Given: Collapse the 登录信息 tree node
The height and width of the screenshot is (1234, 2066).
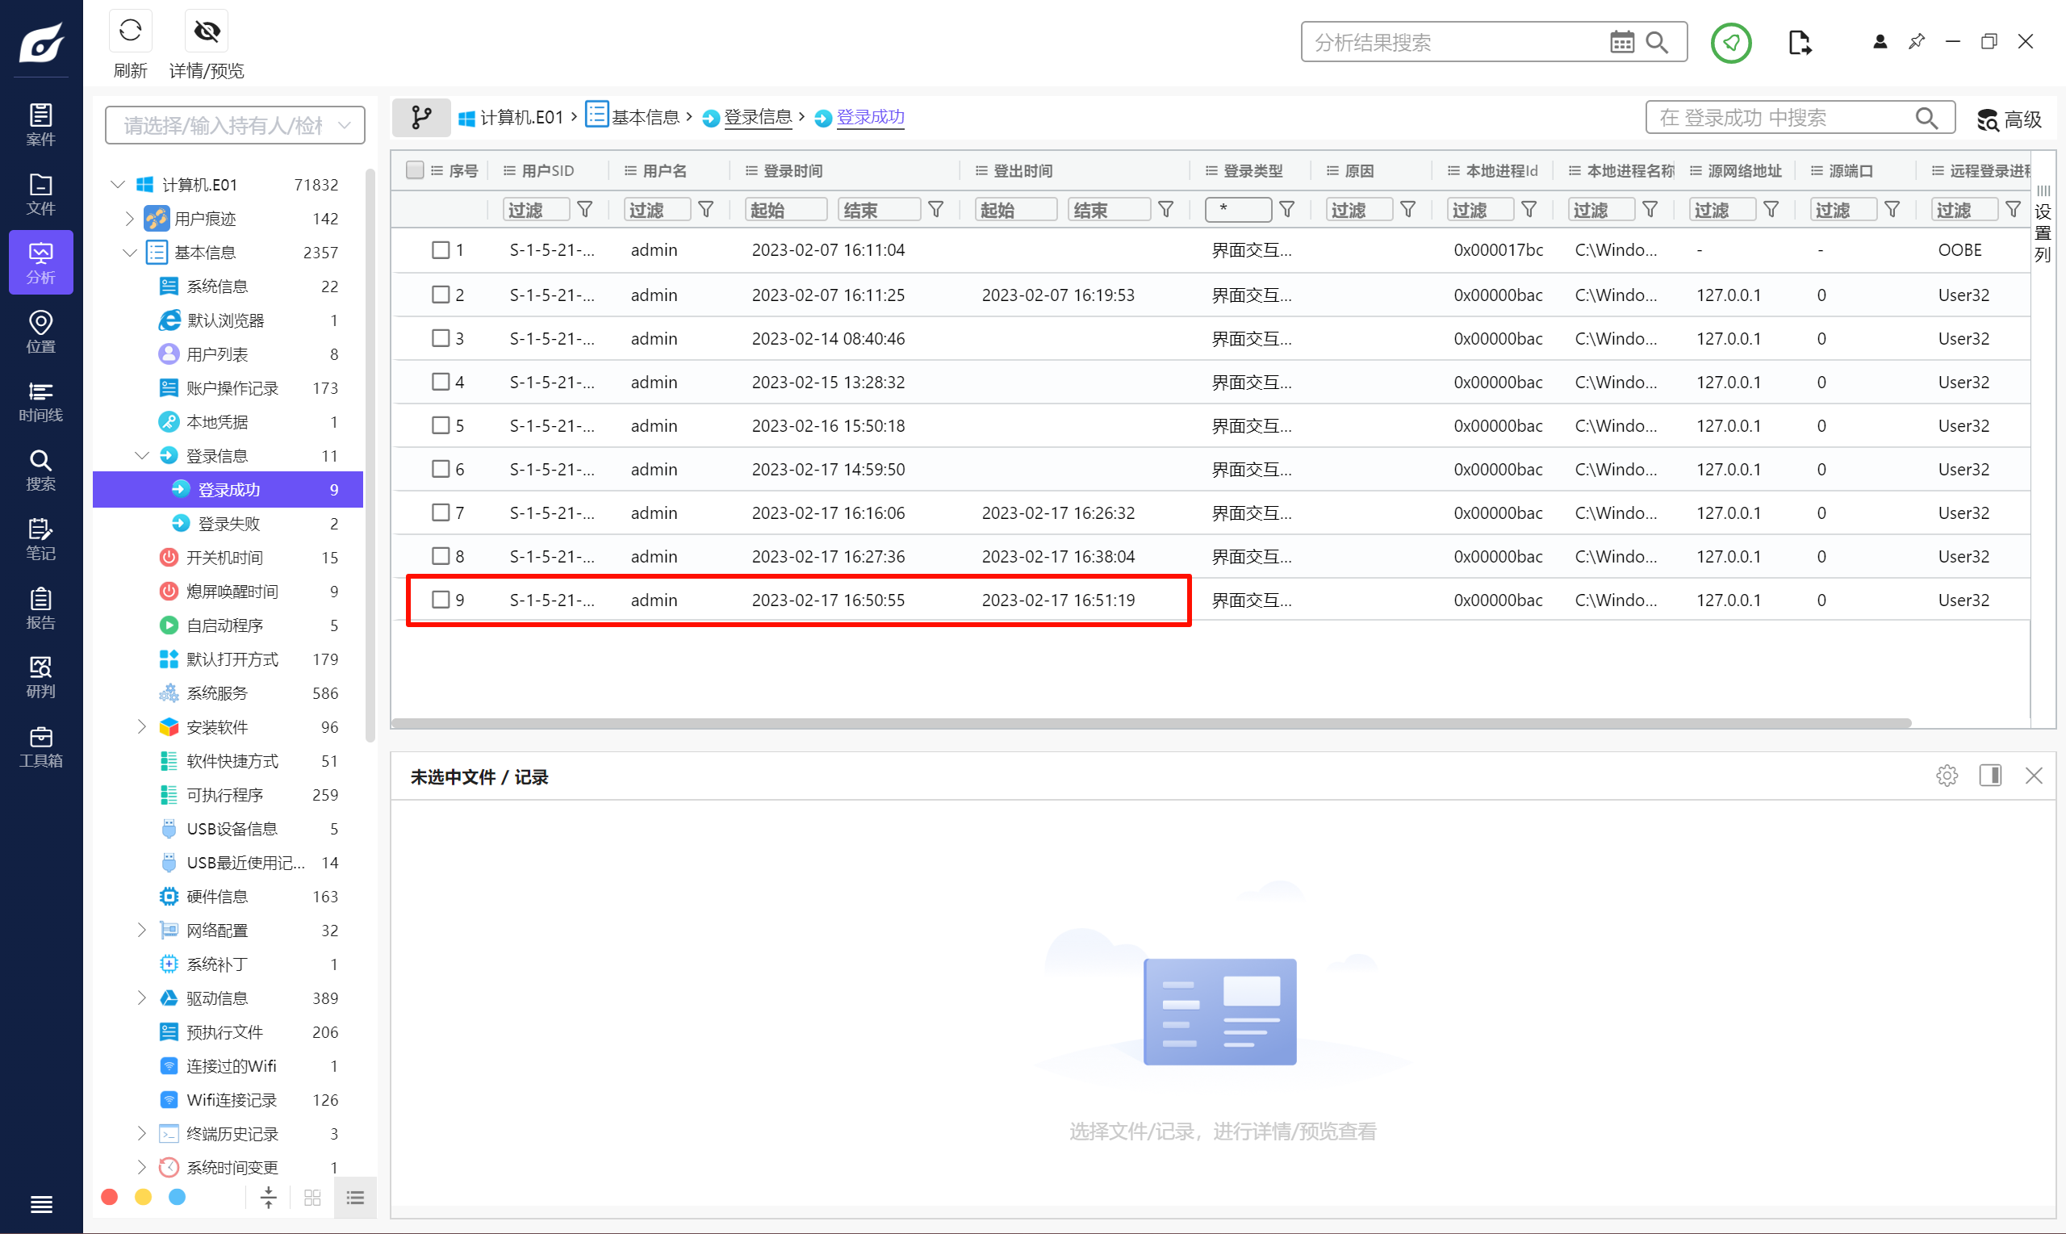Looking at the screenshot, I should click(141, 455).
